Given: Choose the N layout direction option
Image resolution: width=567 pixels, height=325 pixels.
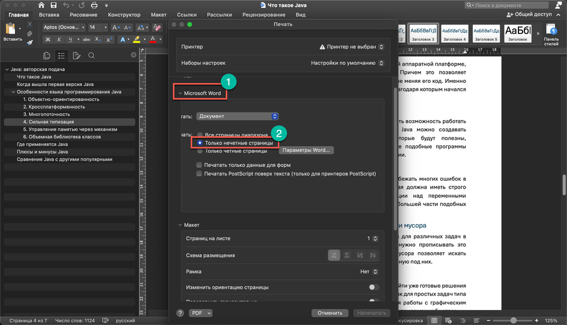Looking at the screenshot, I should pyautogui.click(x=373, y=255).
